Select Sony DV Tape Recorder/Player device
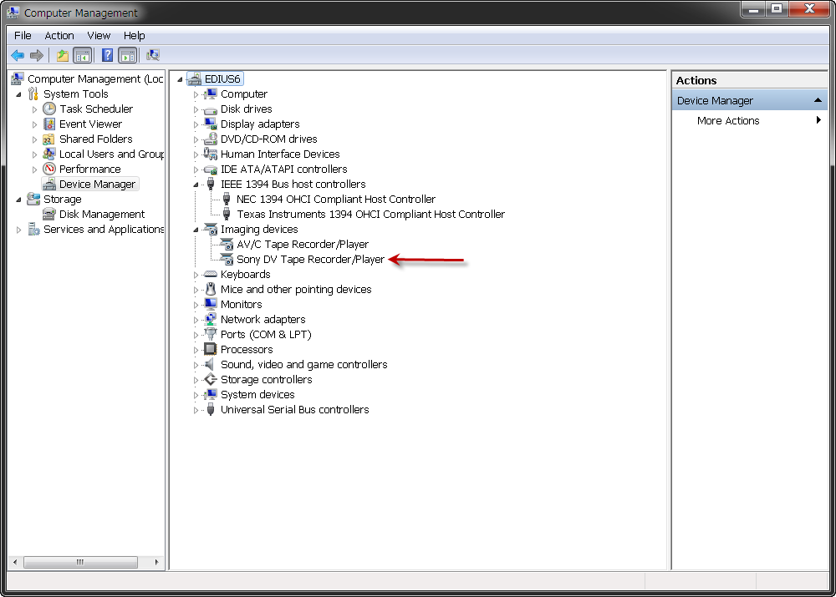Image resolution: width=836 pixels, height=597 pixels. [x=310, y=260]
